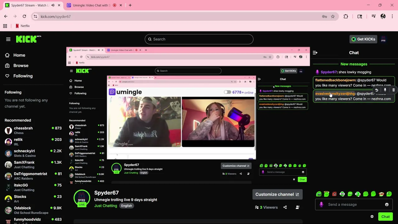Image resolution: width=398 pixels, height=224 pixels.
Task: Click the stream video player
Action: (188, 116)
